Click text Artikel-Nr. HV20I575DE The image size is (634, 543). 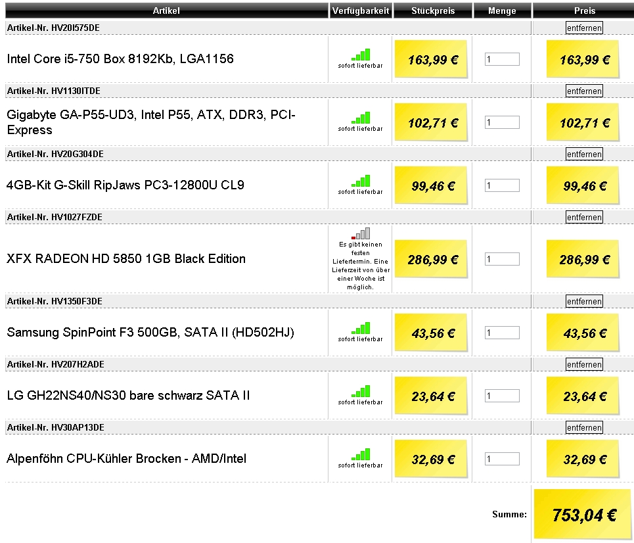click(53, 28)
